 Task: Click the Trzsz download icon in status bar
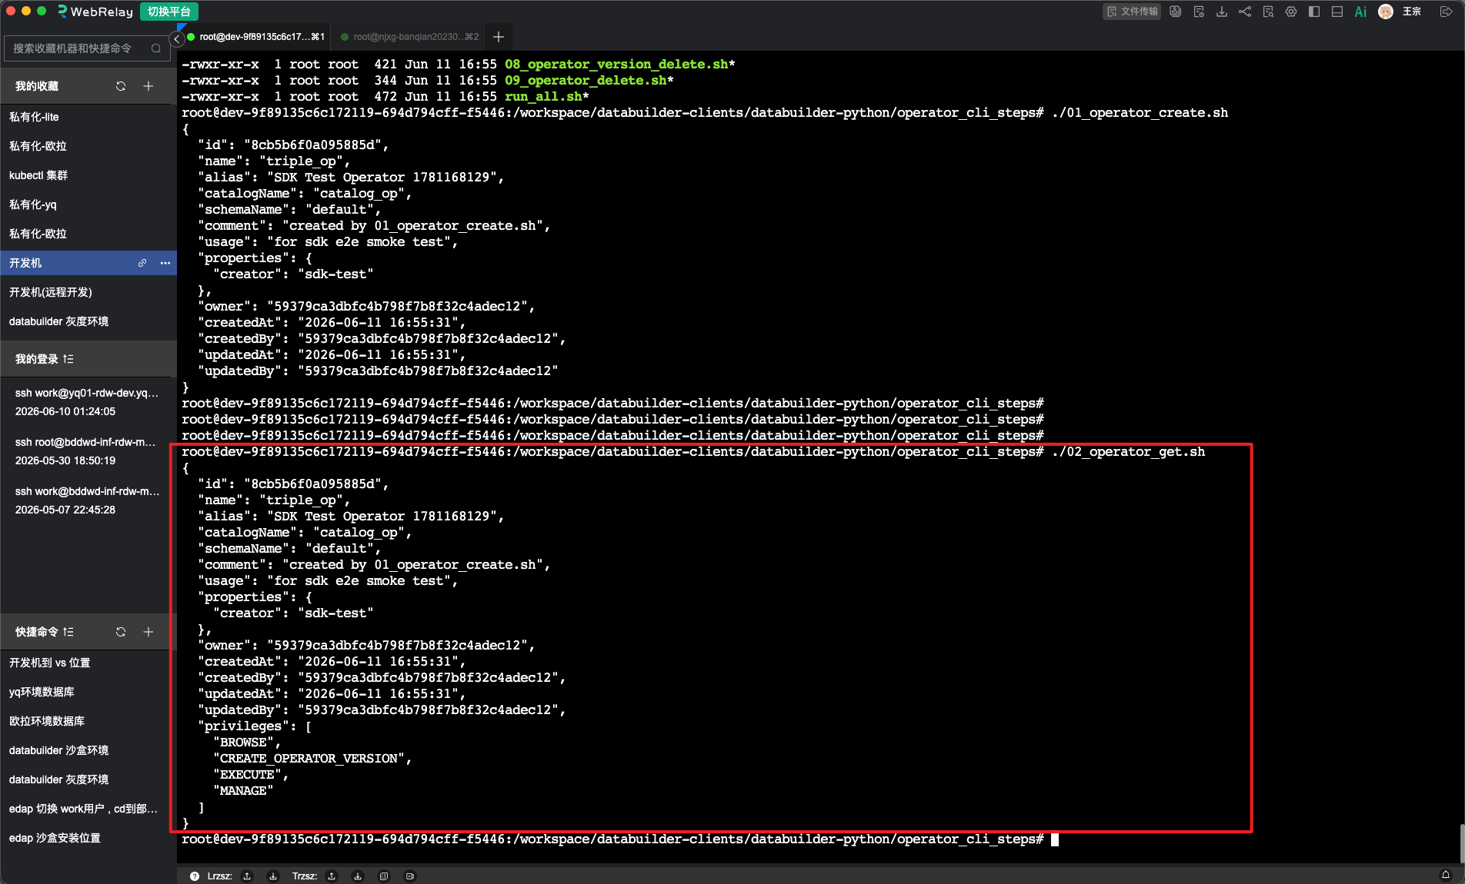click(x=358, y=876)
